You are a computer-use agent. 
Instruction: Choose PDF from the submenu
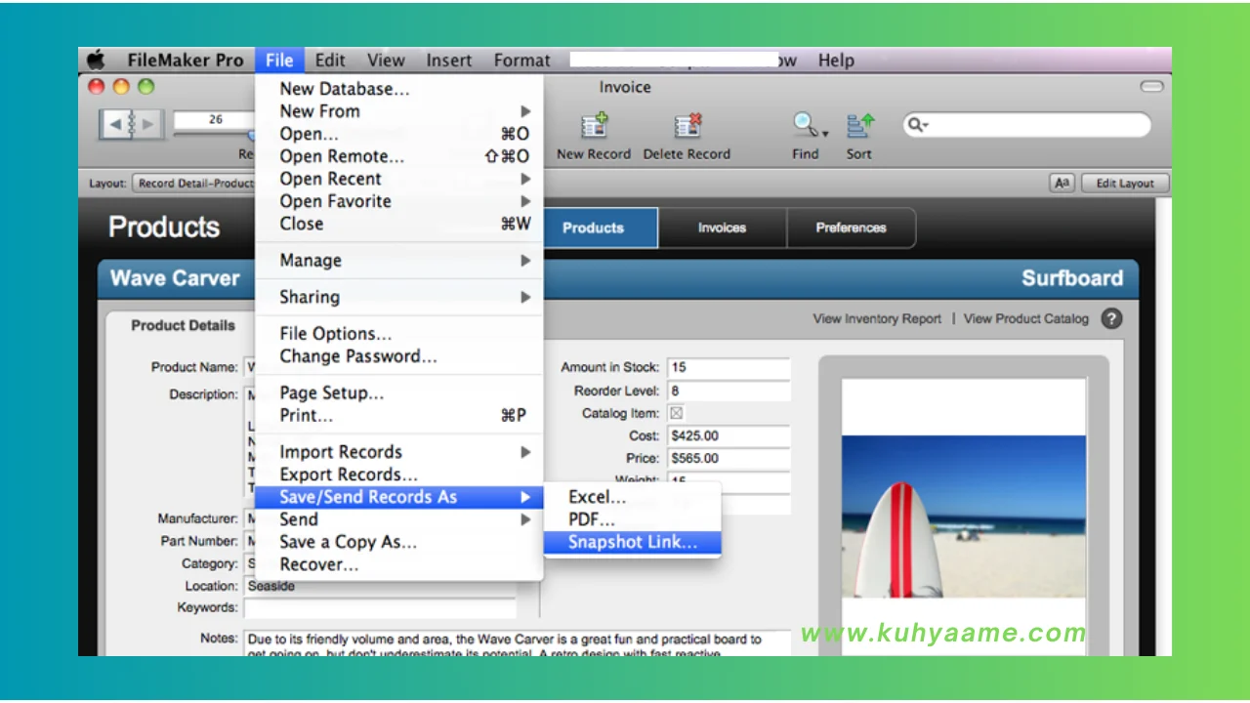[x=632, y=519]
